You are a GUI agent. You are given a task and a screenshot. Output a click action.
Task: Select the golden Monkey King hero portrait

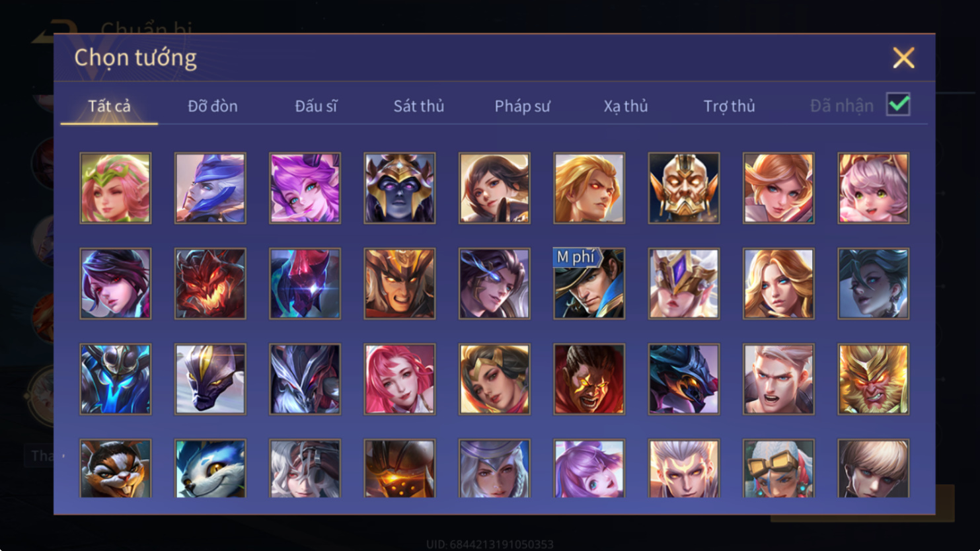(x=873, y=379)
